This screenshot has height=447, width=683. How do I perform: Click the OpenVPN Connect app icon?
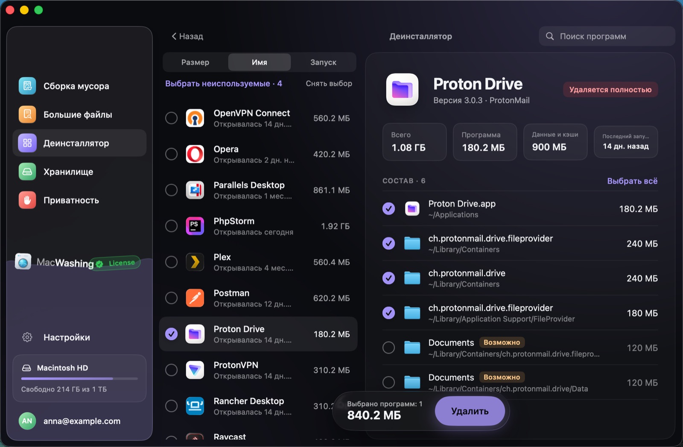[195, 118]
